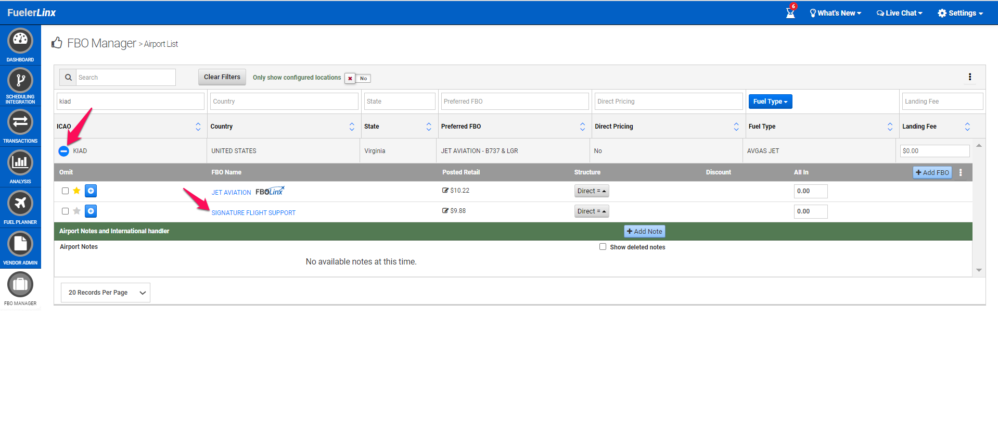Open the Live Chat menu
This screenshot has height=441, width=998.
[x=899, y=13]
